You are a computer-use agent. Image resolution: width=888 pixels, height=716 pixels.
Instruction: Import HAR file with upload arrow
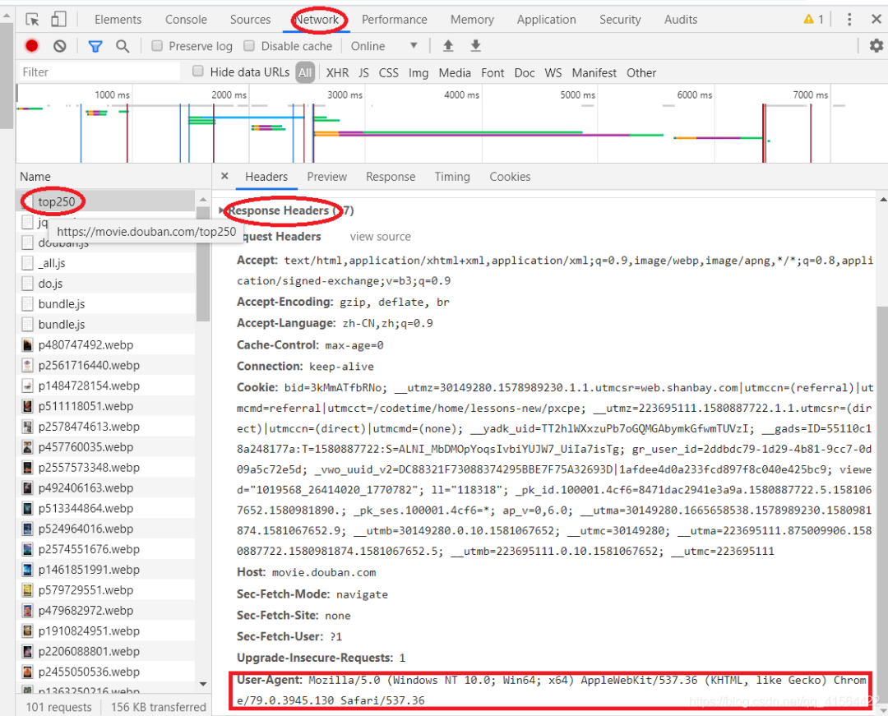coord(448,46)
